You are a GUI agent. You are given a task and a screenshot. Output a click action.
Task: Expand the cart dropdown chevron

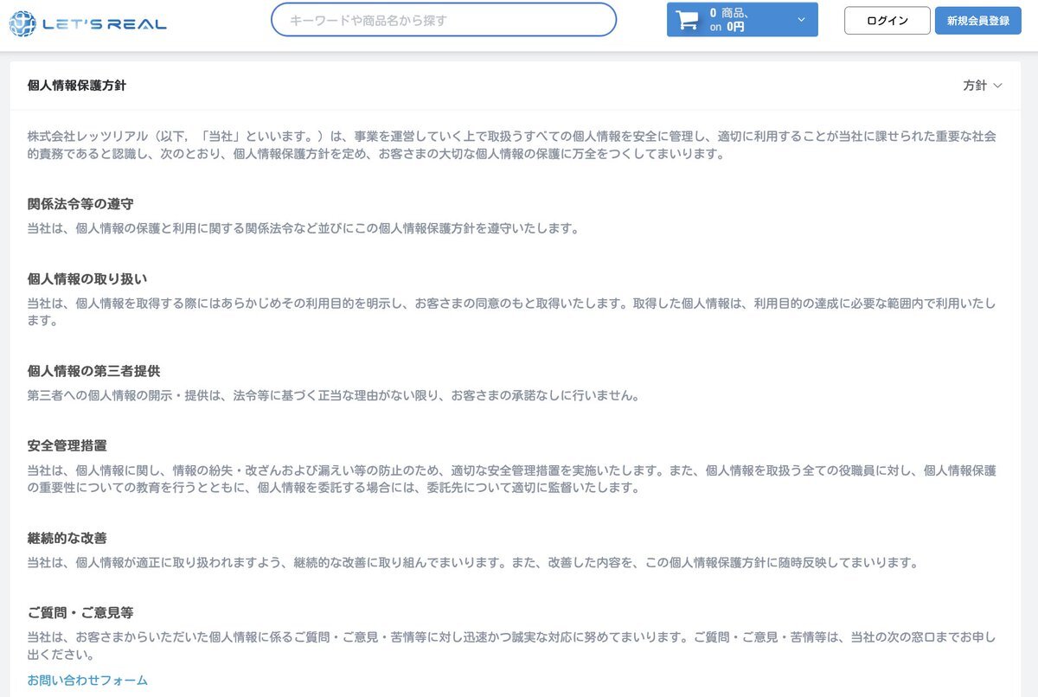tap(800, 20)
